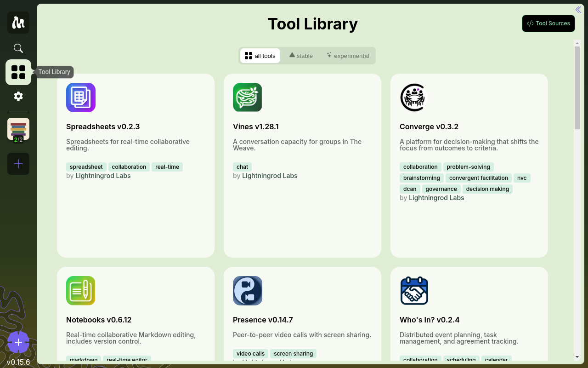
Task: Switch to the stable tab
Action: (x=301, y=56)
